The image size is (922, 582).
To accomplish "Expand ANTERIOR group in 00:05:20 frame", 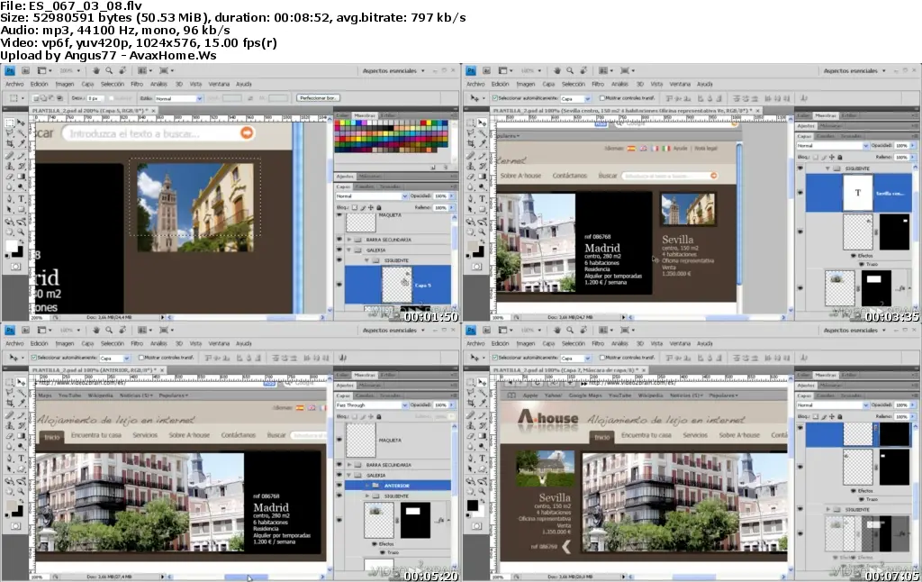I will [367, 486].
